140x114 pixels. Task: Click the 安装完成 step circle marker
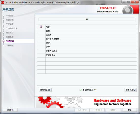[4, 45]
